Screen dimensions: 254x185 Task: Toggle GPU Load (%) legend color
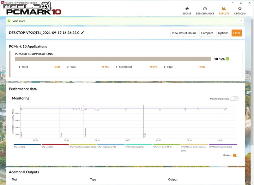coord(55,145)
